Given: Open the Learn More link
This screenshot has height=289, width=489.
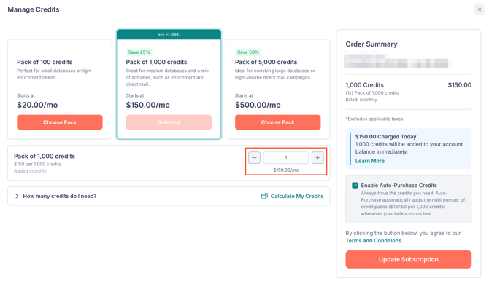Looking at the screenshot, I should 369,161.
